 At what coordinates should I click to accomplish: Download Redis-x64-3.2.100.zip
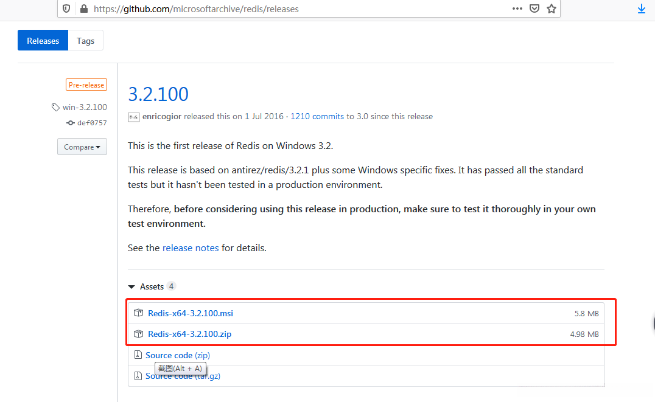coord(190,334)
